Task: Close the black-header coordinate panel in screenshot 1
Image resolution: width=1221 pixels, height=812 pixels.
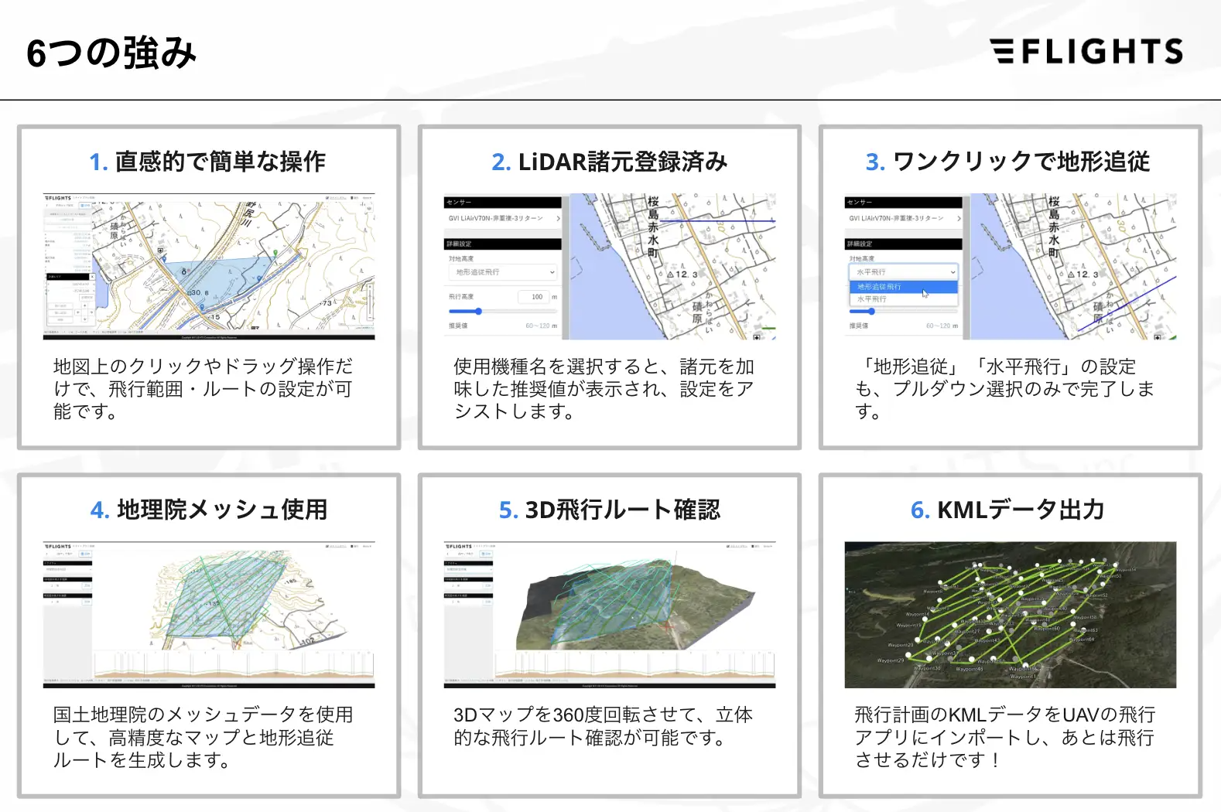Action: tap(92, 276)
